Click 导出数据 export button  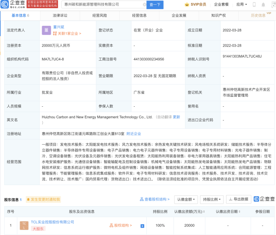[239, 199]
